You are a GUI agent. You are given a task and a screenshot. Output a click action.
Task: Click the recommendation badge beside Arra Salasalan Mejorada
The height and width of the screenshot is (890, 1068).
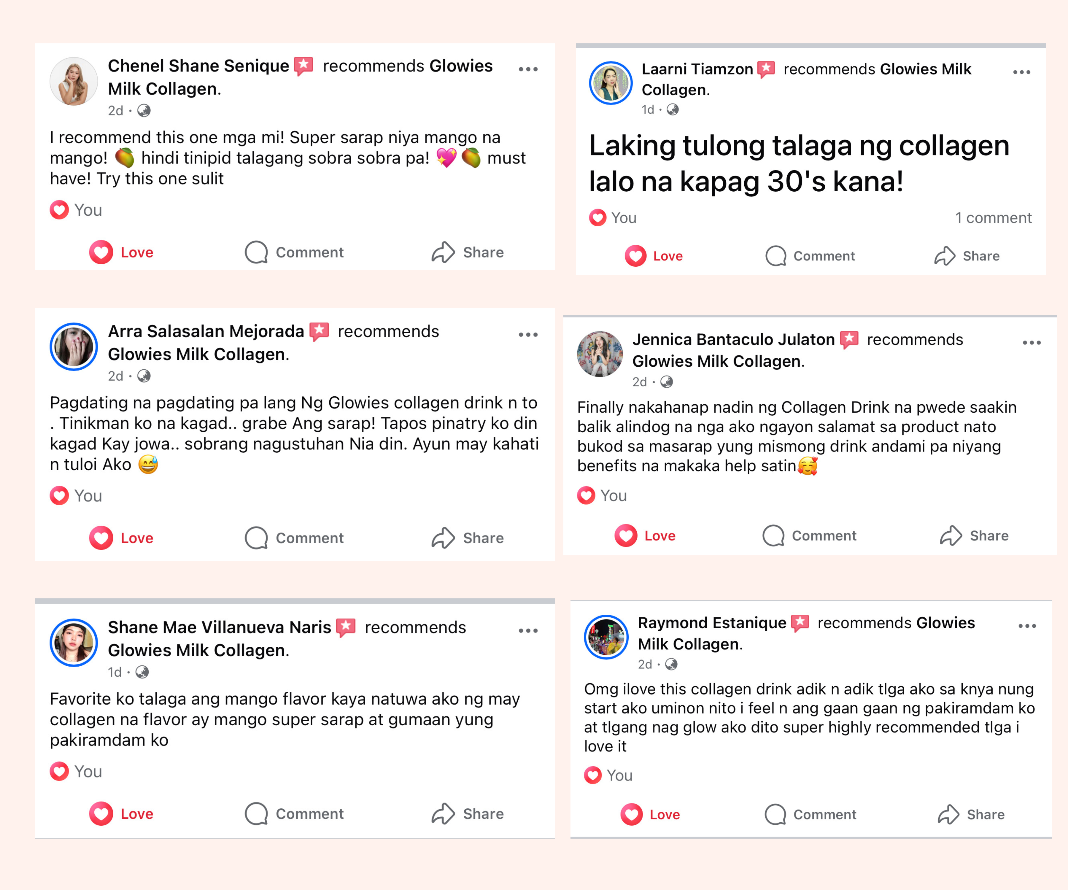(320, 332)
